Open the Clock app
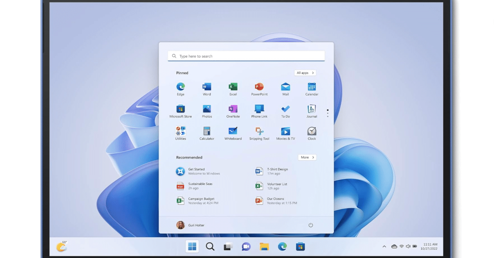 click(312, 134)
